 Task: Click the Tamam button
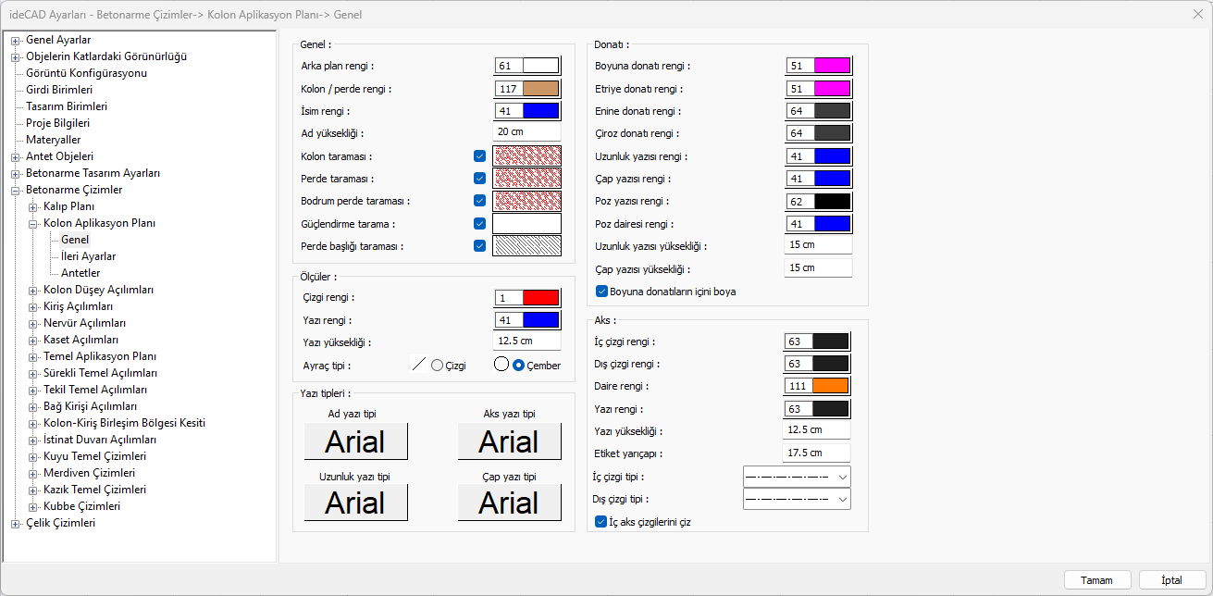click(1096, 580)
